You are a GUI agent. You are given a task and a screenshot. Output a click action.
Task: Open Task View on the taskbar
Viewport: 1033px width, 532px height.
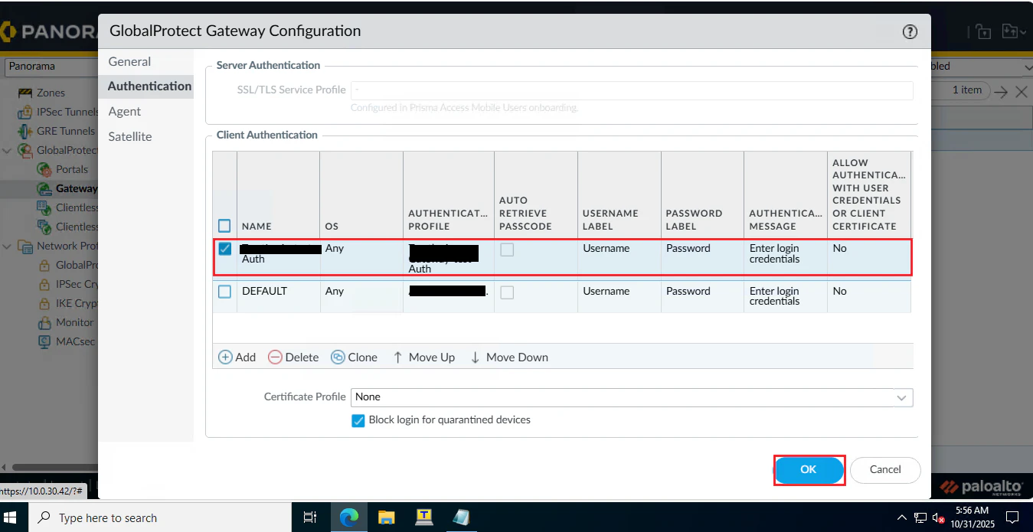click(x=310, y=517)
